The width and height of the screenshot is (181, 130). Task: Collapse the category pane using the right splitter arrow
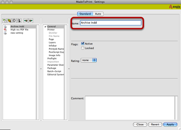[x=69, y=69]
